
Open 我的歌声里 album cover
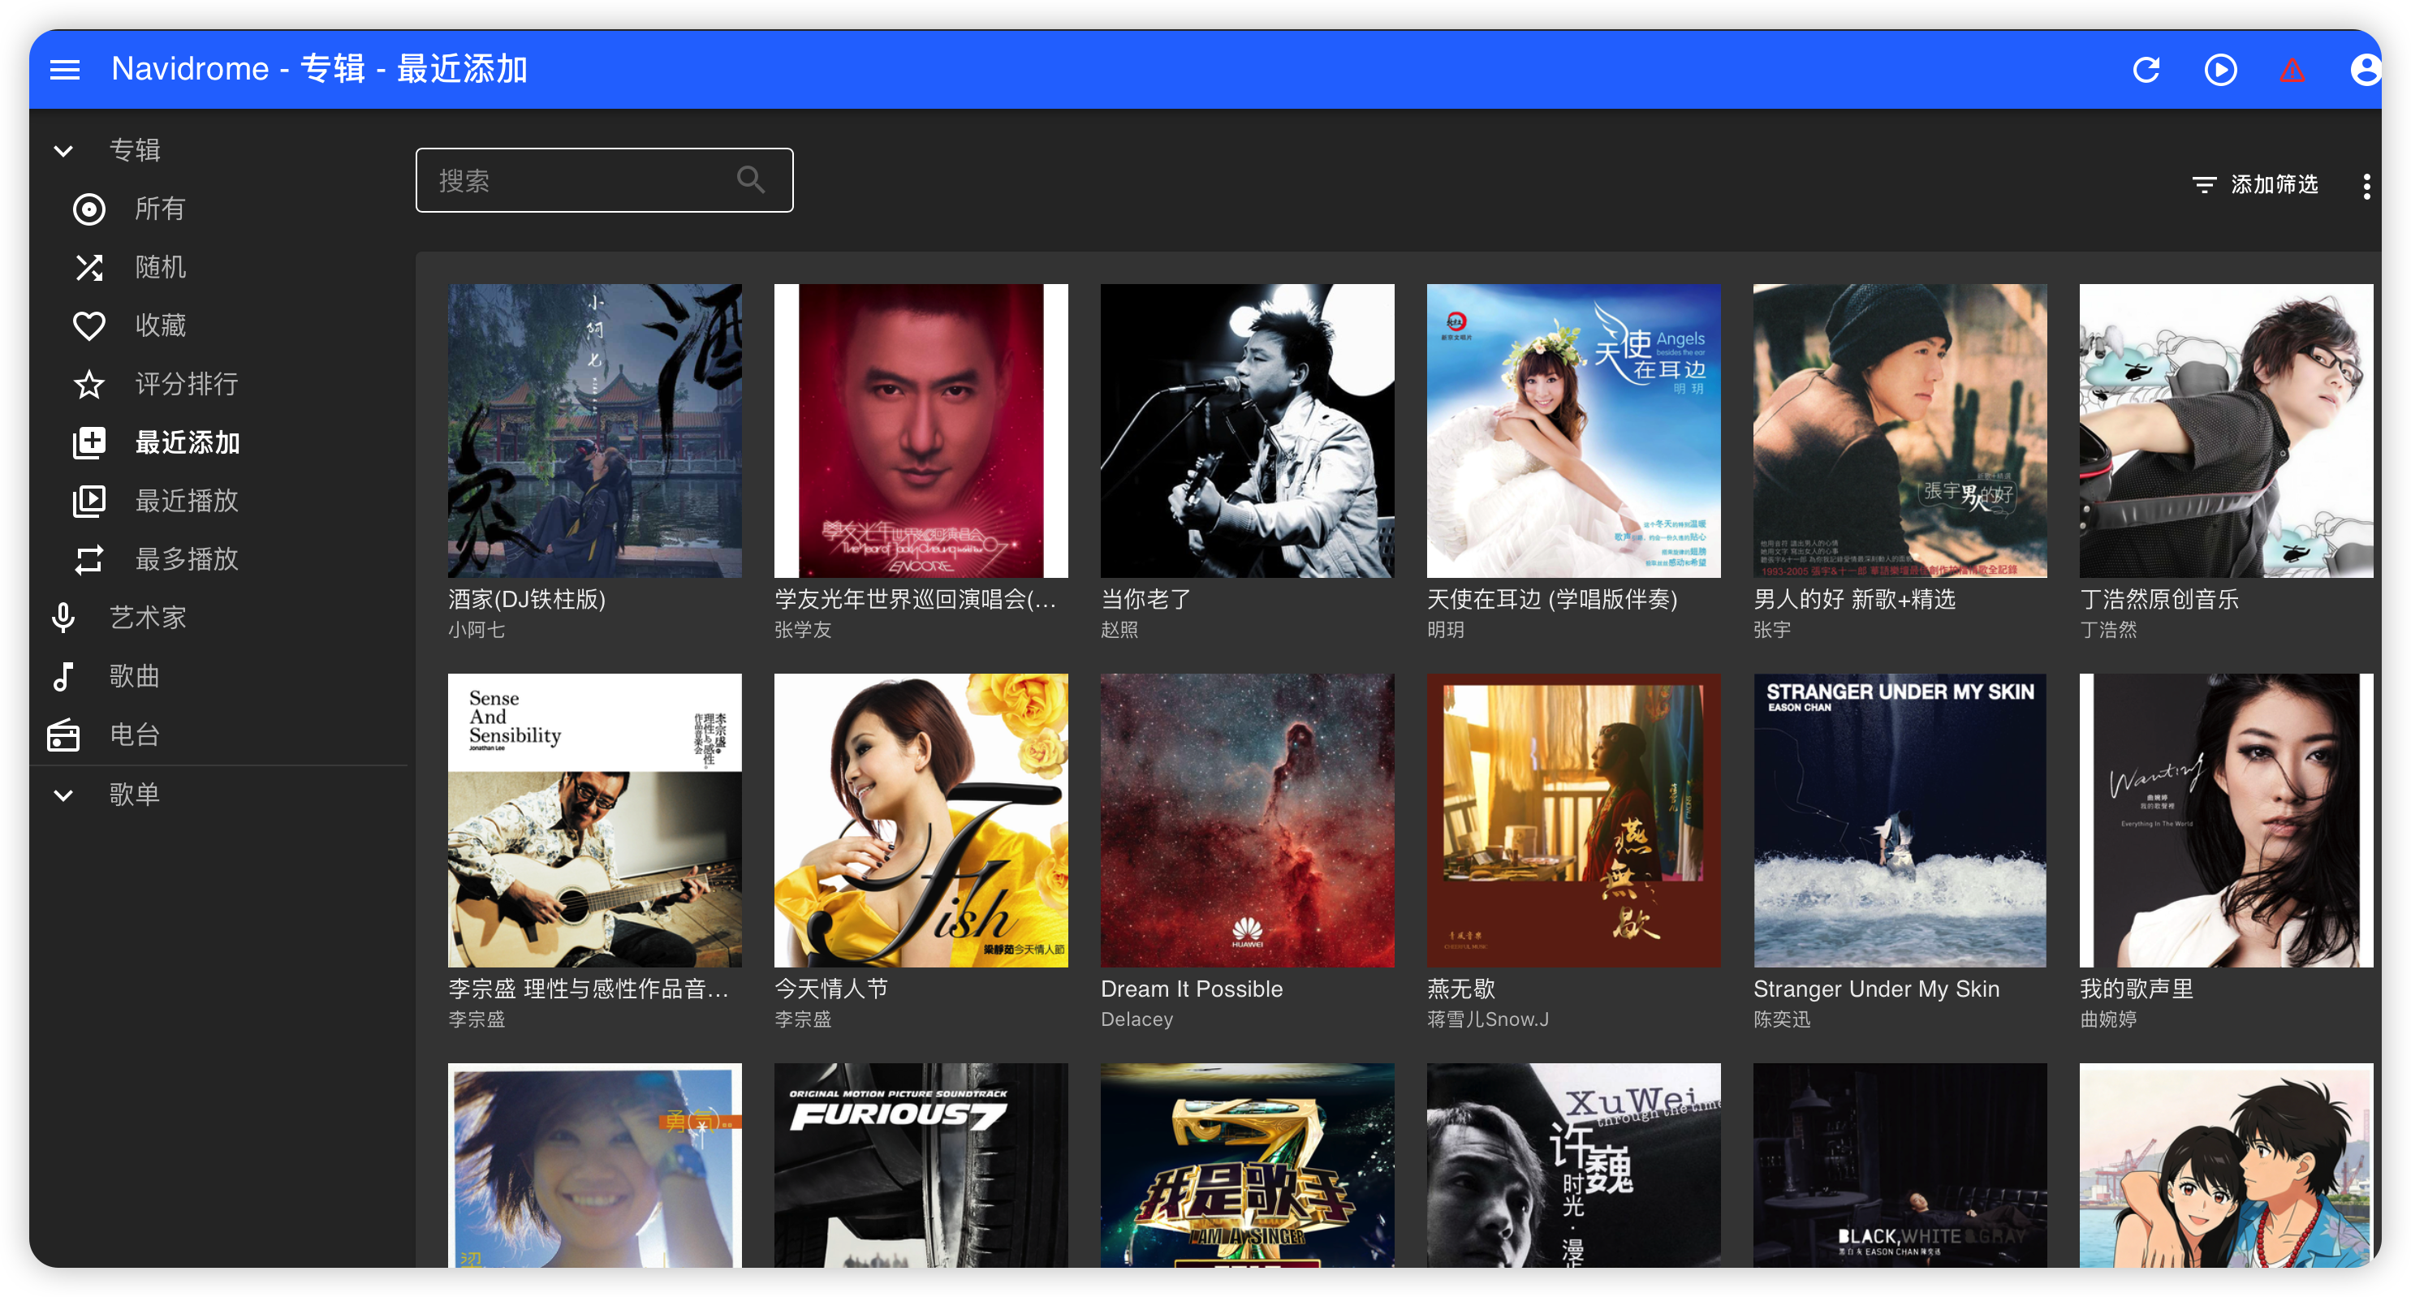(x=2226, y=820)
